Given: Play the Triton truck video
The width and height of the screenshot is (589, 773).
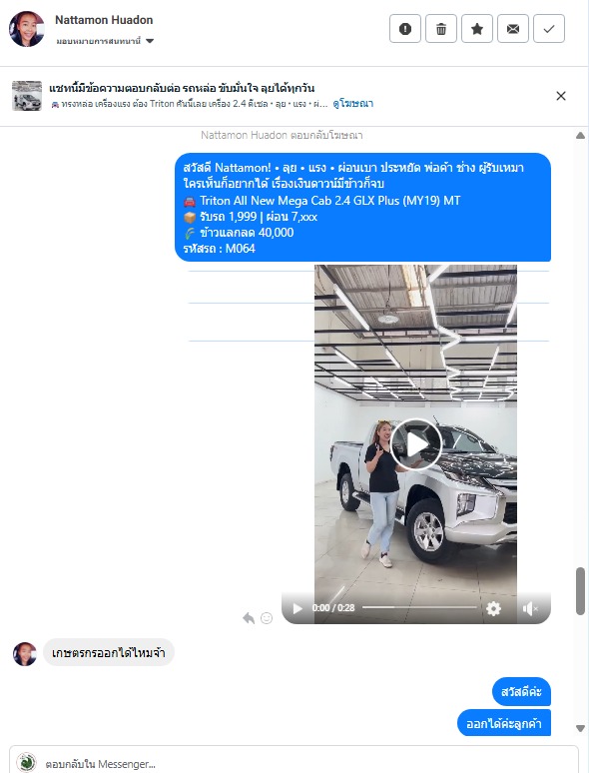Looking at the screenshot, I should click(x=416, y=444).
